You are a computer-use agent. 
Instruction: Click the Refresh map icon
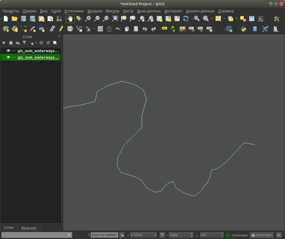coord(186,19)
